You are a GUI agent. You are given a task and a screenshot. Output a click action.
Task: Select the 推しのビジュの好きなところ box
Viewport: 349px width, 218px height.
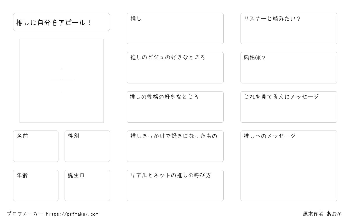click(175, 68)
